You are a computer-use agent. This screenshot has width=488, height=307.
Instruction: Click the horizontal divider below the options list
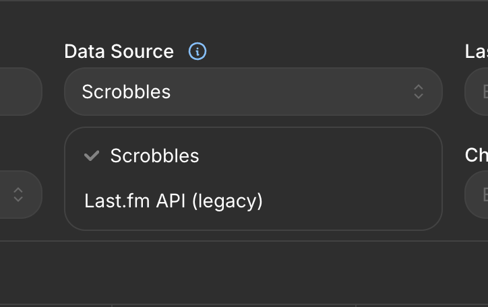[x=244, y=241]
